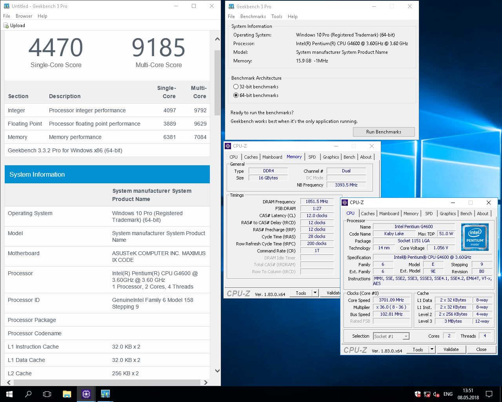Click CPU-Z CPU window title icon

coord(345,203)
